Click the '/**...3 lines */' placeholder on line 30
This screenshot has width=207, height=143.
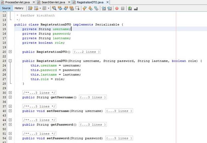pyautogui.click(x=39, y=93)
